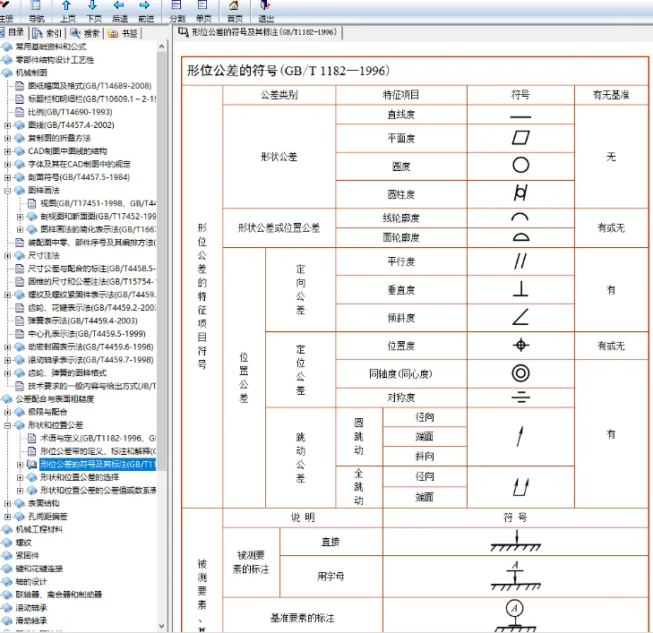This screenshot has width=653, height=633.
Task: Open the 搜索 search tab
Action: [x=85, y=33]
